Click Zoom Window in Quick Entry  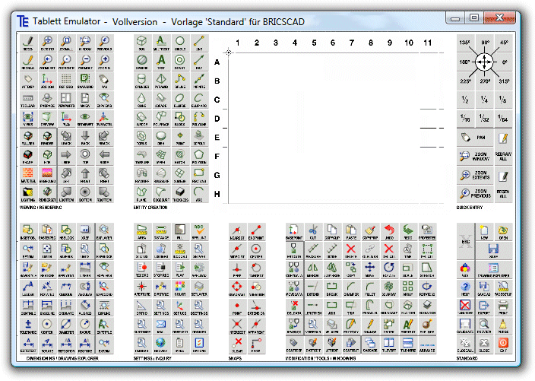[475, 157]
